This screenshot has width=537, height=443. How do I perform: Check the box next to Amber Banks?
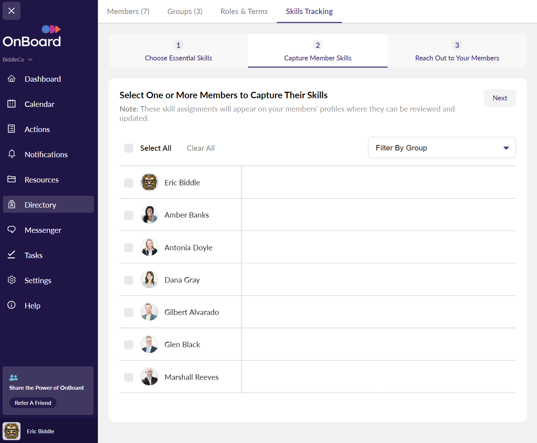point(128,215)
